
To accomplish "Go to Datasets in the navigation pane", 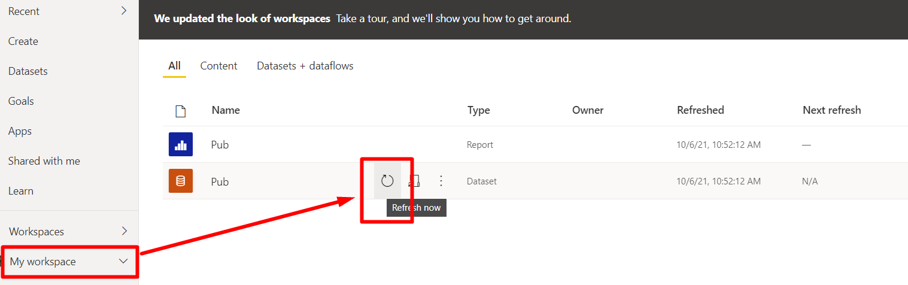I will click(28, 71).
